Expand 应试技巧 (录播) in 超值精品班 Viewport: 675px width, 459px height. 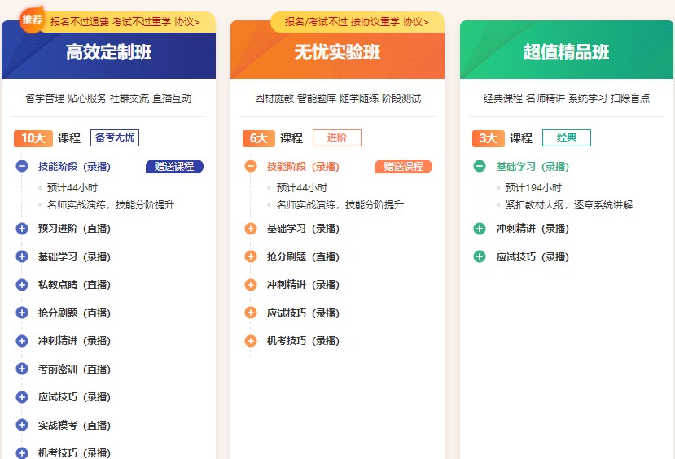coord(480,256)
